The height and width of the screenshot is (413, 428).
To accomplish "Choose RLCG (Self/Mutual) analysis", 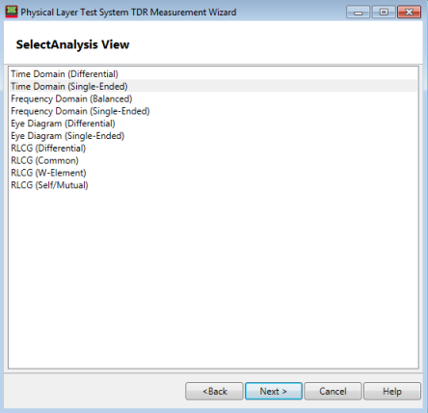I will (213, 185).
